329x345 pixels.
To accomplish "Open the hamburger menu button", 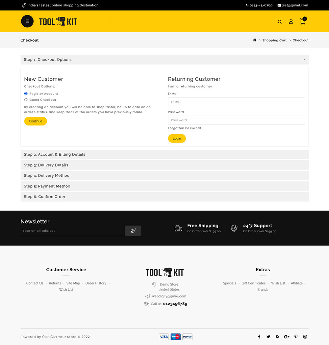I will 27,21.
